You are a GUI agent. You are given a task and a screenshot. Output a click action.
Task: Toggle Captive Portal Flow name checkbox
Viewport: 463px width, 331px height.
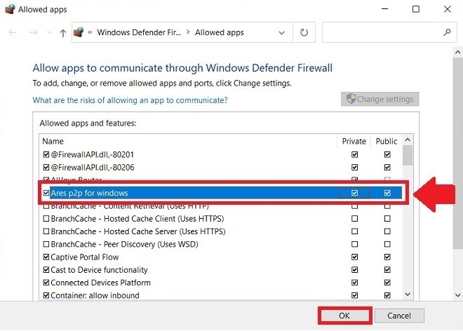[46, 257]
